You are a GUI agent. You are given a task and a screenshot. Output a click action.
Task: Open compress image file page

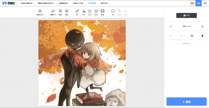(x=26, y=3)
